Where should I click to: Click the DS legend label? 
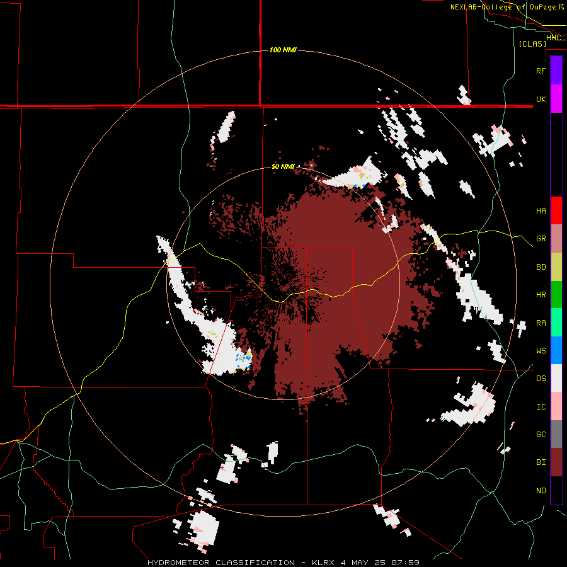541,379
